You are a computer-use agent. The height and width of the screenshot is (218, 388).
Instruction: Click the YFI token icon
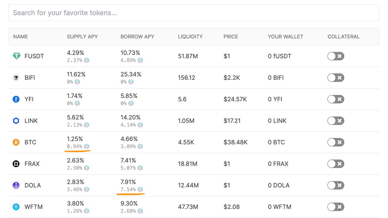pyautogui.click(x=16, y=99)
